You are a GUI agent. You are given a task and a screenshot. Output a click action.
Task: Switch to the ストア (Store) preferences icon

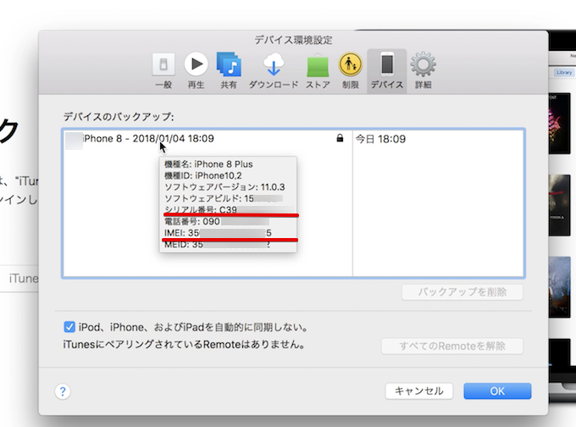(318, 69)
